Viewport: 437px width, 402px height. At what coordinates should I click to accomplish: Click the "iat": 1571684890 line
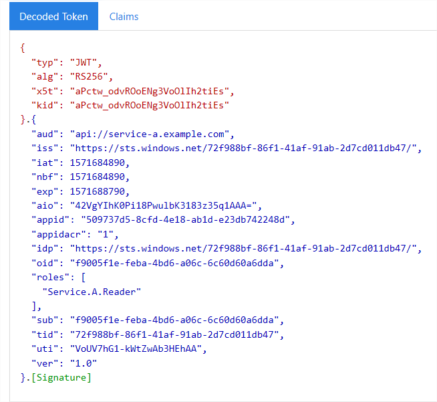tap(81, 163)
